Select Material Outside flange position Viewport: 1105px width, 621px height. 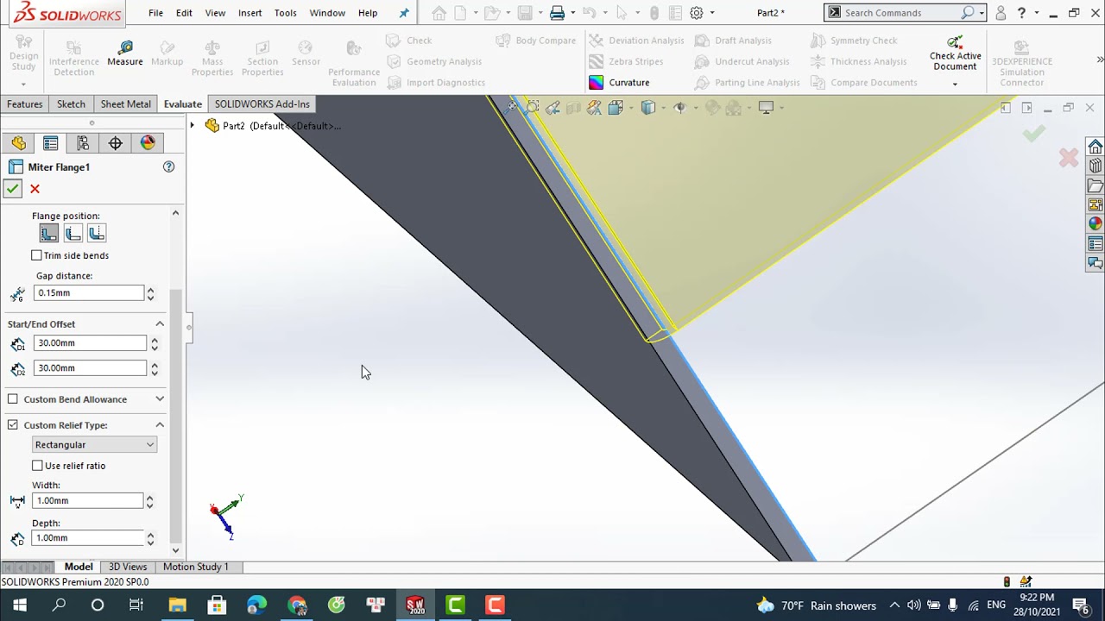pyautogui.click(x=73, y=233)
